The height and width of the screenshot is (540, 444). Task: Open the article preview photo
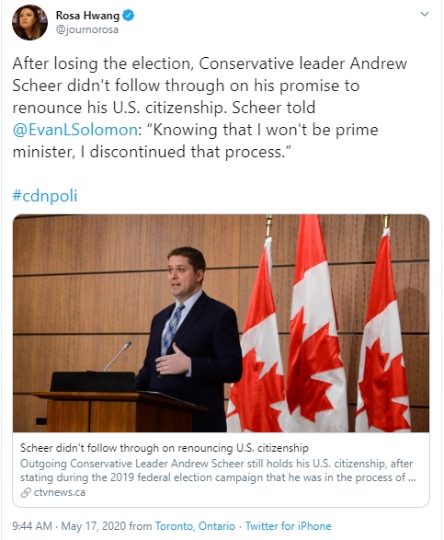pos(221,323)
